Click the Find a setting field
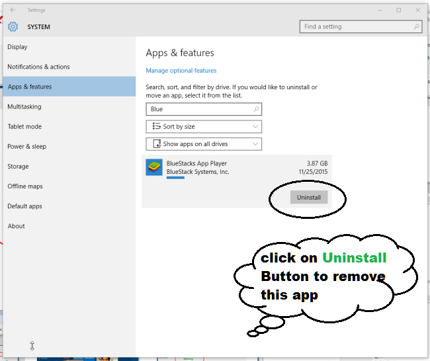The image size is (430, 361). [361, 26]
